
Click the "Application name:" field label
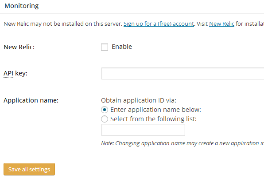(31, 100)
